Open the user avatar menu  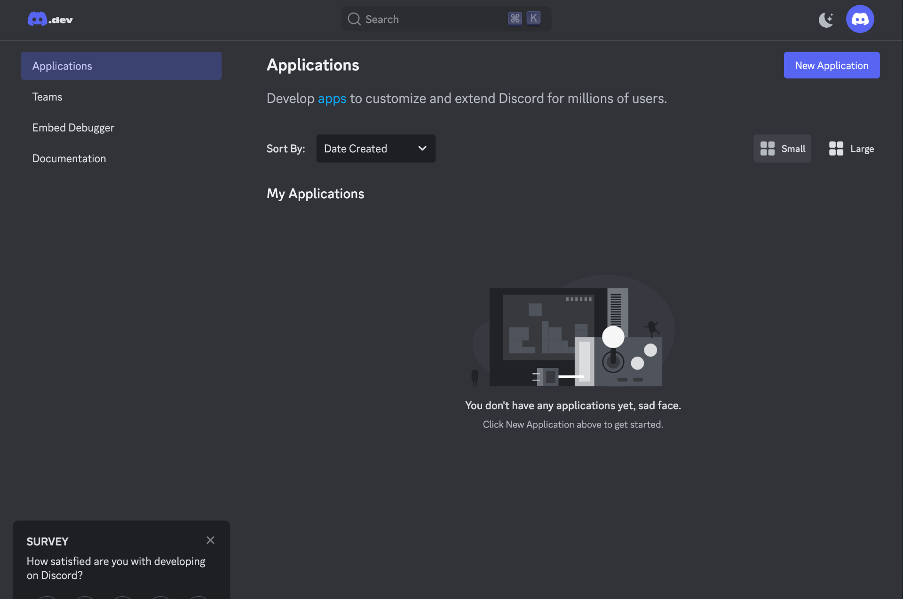[x=860, y=19]
